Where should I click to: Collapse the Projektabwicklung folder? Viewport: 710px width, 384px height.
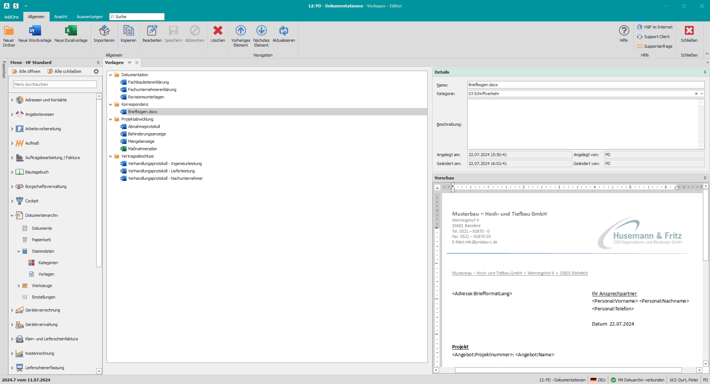(x=111, y=119)
